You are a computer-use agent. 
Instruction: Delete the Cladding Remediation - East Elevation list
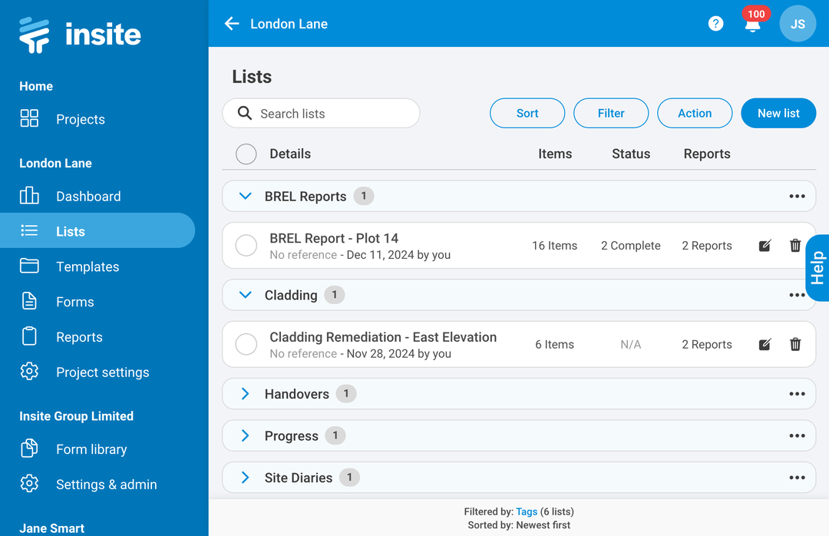(x=795, y=344)
